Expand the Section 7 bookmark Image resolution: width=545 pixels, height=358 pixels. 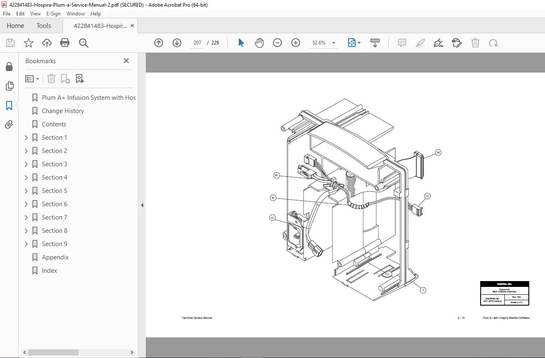[26, 217]
